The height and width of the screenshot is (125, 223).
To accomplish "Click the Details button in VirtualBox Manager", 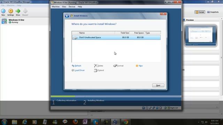I will [200, 12].
